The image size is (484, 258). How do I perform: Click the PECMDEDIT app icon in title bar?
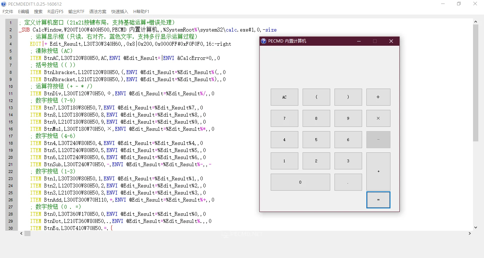4,4
